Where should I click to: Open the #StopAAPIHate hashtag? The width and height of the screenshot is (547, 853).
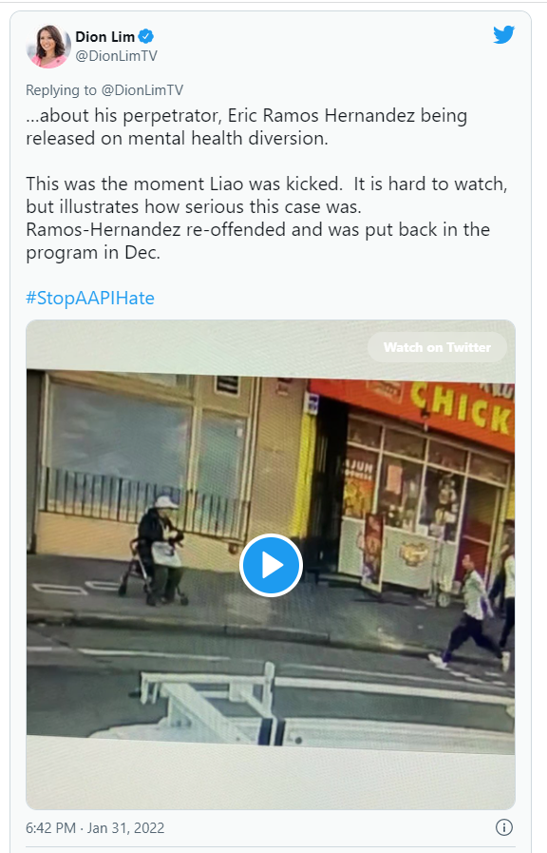[x=90, y=298]
